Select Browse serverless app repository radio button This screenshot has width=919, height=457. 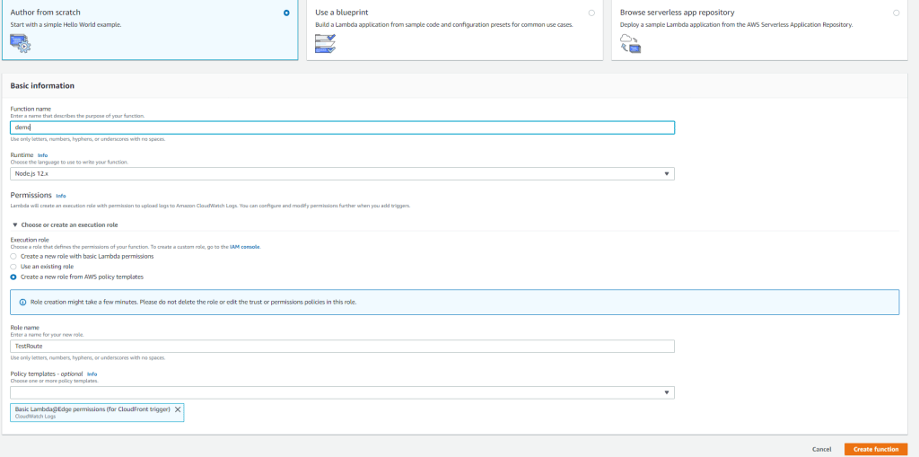coord(896,13)
